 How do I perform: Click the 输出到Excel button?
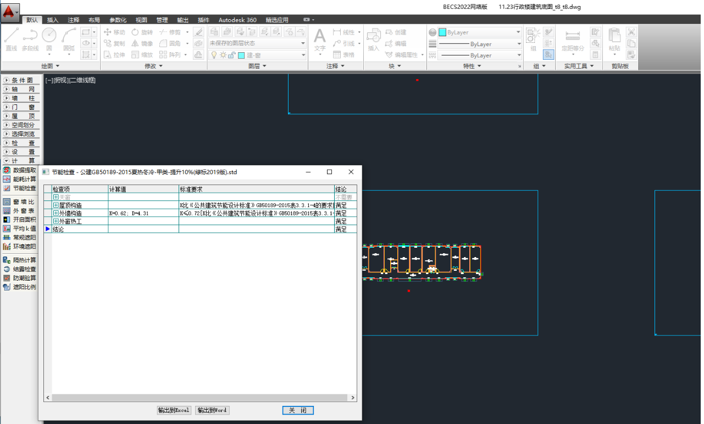point(174,410)
